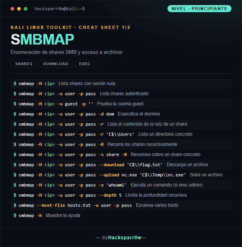Click the 'Descarga un archivo' command row
The image size is (242, 247).
[121, 165]
